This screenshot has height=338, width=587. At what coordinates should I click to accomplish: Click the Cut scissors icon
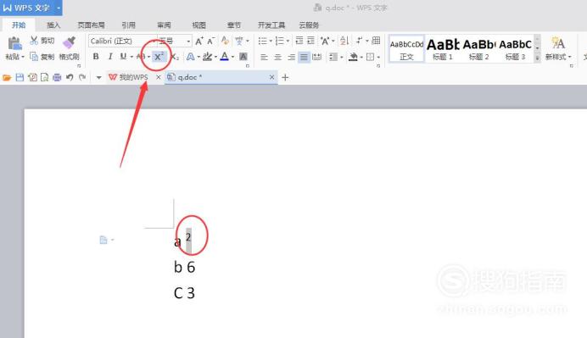pyautogui.click(x=34, y=41)
